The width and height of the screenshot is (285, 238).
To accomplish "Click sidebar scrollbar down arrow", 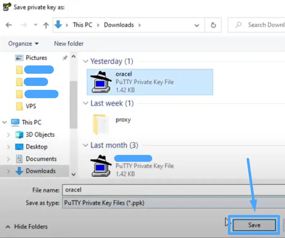I will coord(74,174).
